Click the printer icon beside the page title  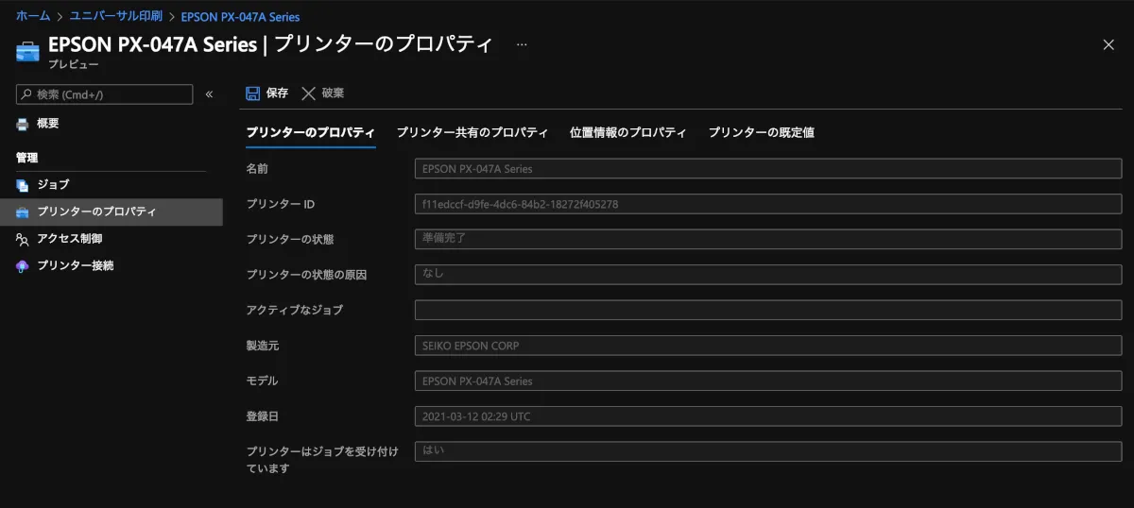pos(28,51)
